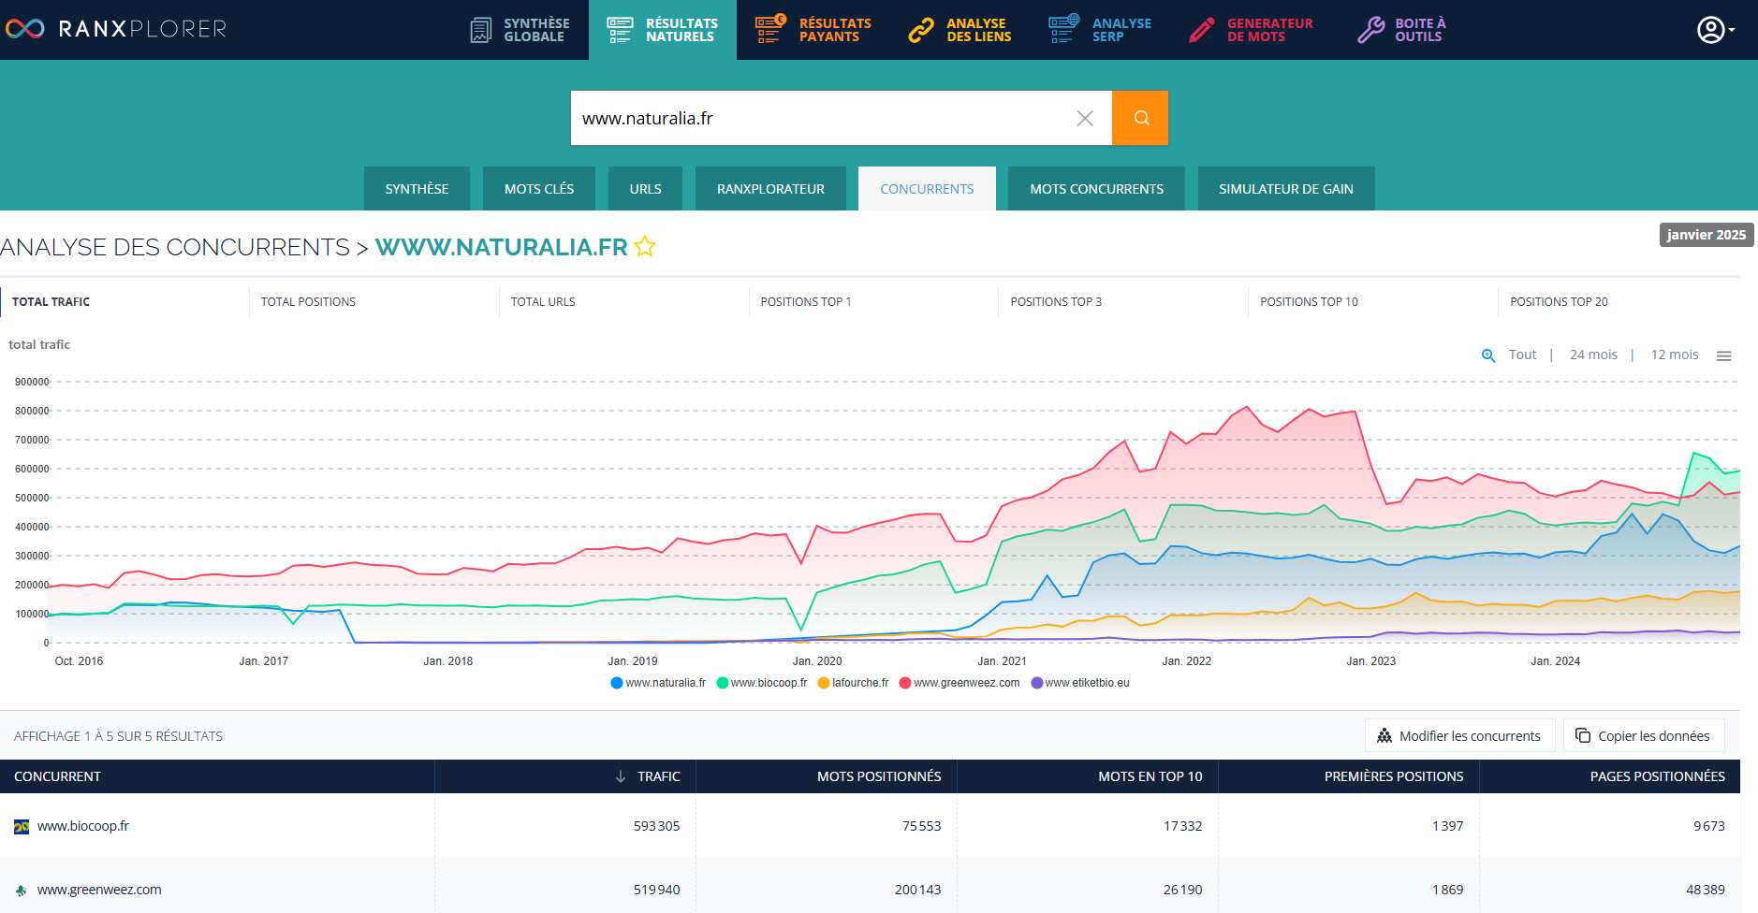Switch to the Synthèse sub-tab
1758x913 pixels.
tap(417, 188)
